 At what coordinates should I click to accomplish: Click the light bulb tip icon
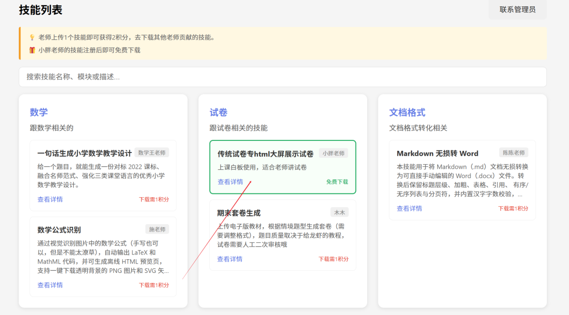32,37
